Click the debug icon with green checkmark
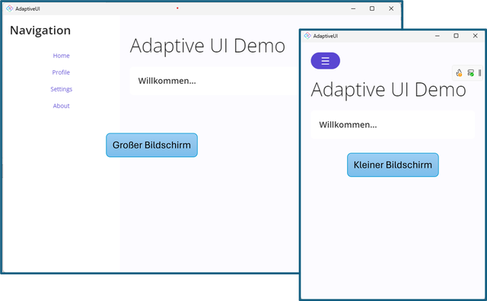Image resolution: width=487 pixels, height=301 pixels. coord(470,72)
